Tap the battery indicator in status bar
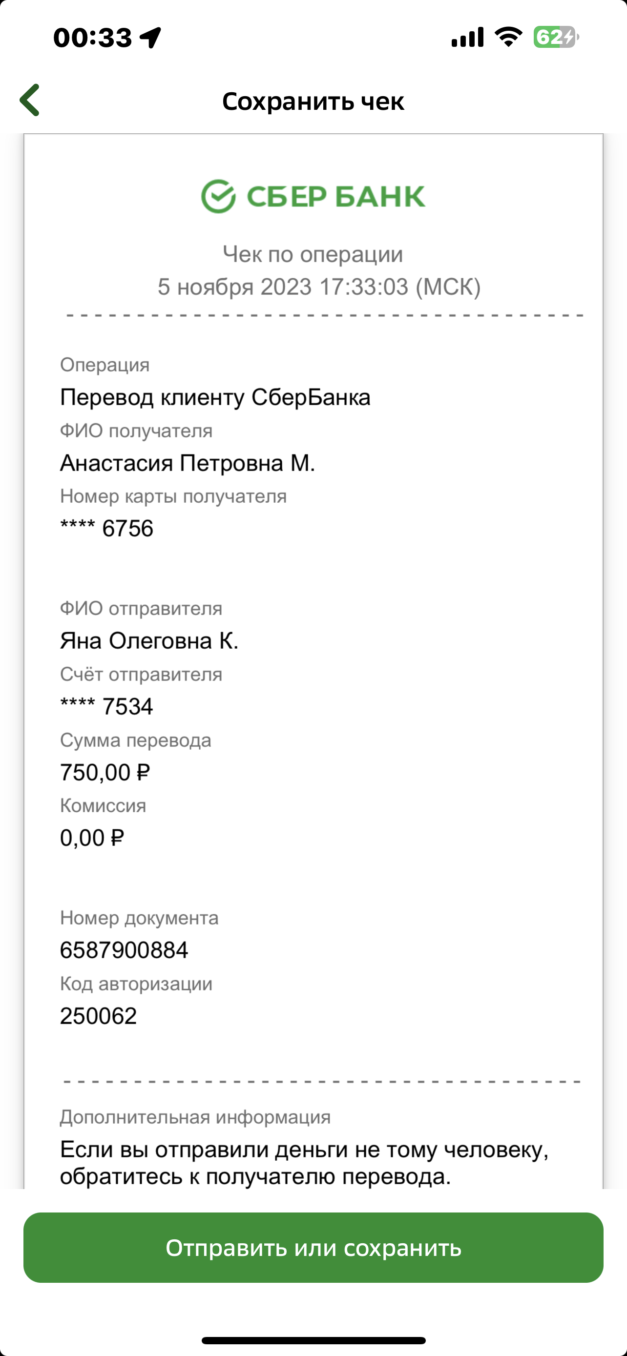This screenshot has width=627, height=1356. point(556,38)
